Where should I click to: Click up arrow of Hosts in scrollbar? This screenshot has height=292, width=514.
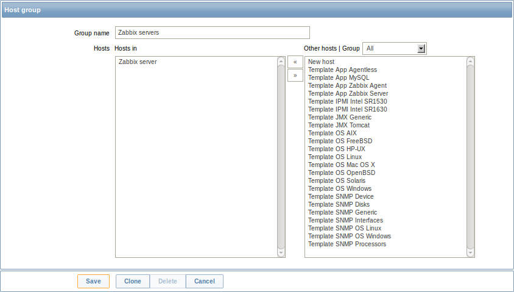tap(281, 61)
